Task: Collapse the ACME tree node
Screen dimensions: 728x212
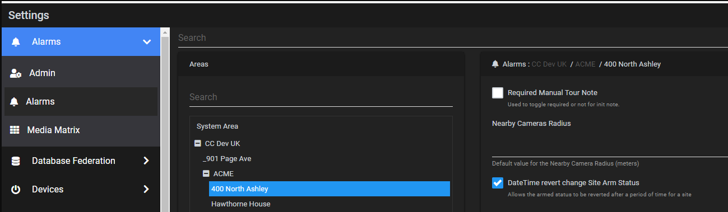Action: [x=206, y=174]
